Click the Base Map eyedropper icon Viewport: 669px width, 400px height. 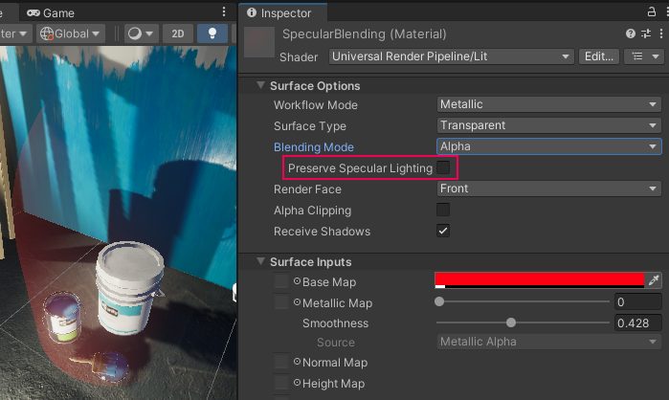(655, 281)
